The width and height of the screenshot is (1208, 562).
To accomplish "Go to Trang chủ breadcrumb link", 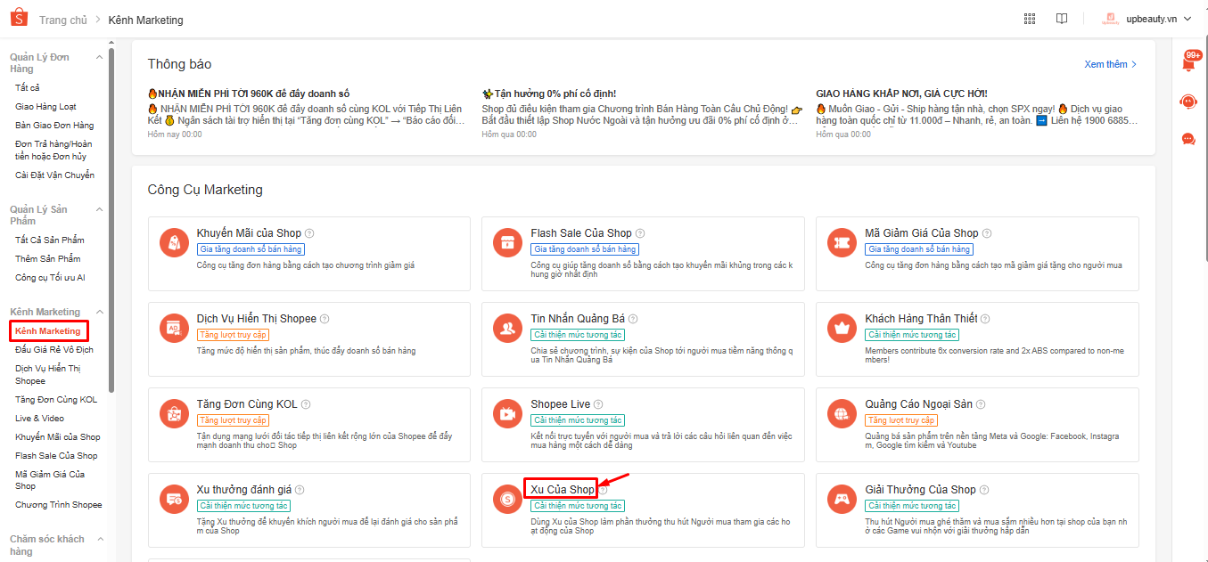I will tap(62, 20).
